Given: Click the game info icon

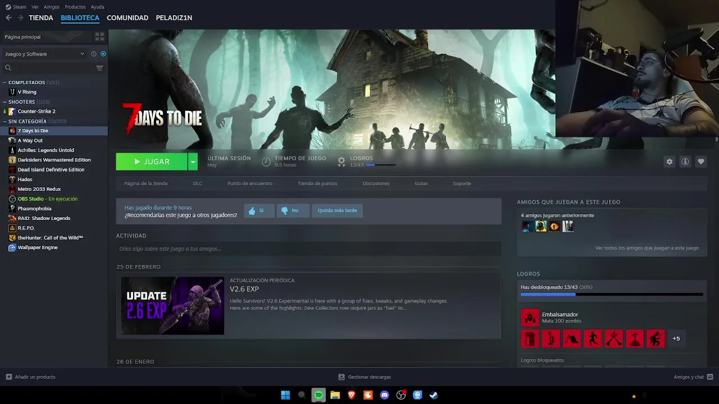Looking at the screenshot, I should [x=685, y=162].
